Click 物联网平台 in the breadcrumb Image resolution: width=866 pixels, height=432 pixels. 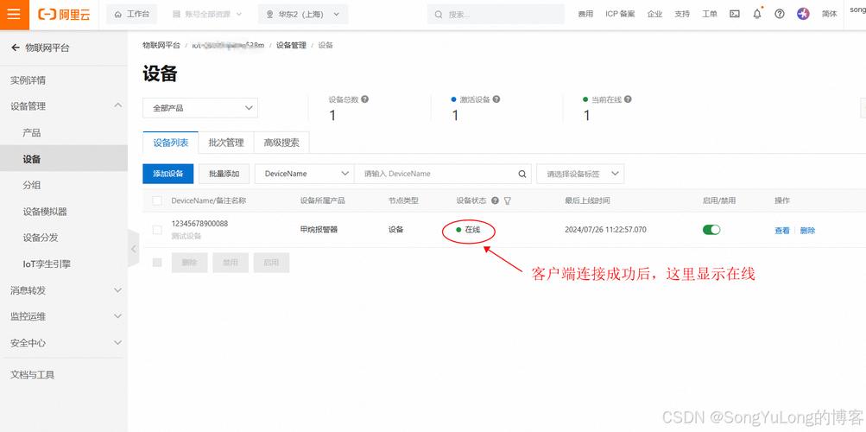(161, 45)
